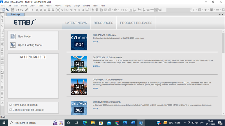The height and width of the screenshot is (126, 225).
Task: Click the Save floppy disk icon
Action: [x=13, y=10]
